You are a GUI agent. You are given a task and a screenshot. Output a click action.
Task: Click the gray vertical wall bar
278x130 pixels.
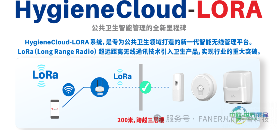click(141, 87)
